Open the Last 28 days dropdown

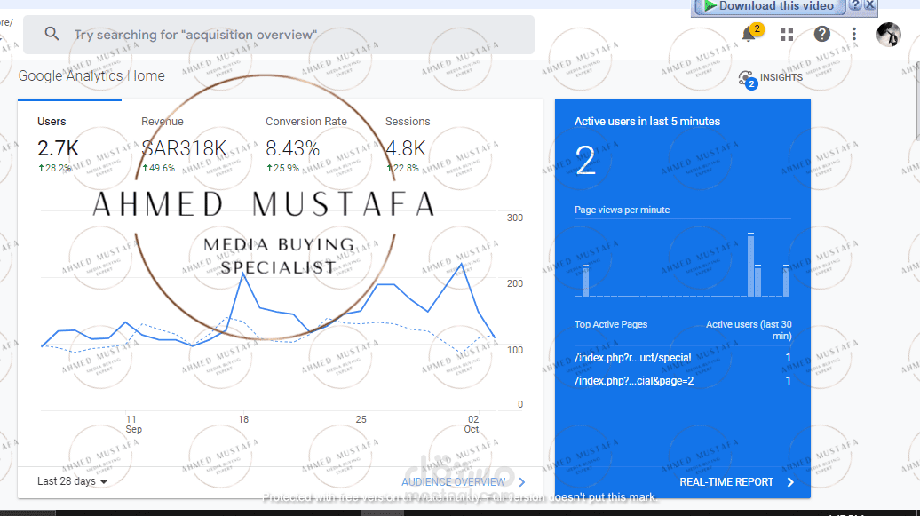72,481
